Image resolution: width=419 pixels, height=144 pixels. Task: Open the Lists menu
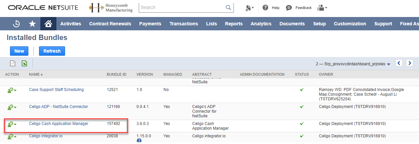(x=212, y=24)
